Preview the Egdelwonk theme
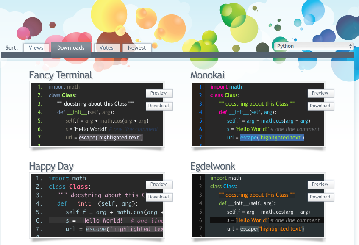 pyautogui.click(x=320, y=184)
